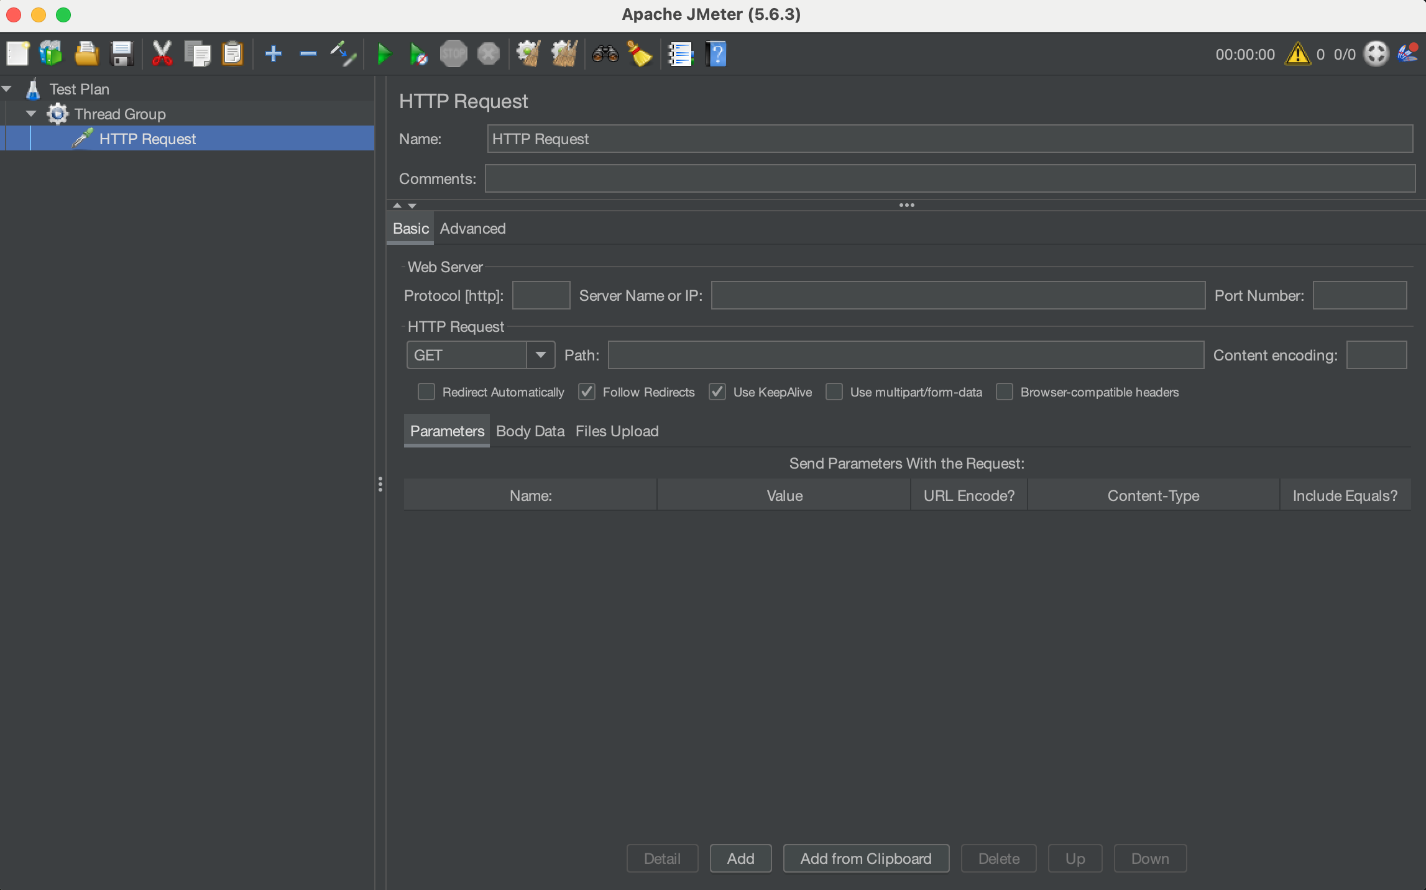Start the test with green play icon
Screen dimensions: 1426x890
(x=384, y=54)
